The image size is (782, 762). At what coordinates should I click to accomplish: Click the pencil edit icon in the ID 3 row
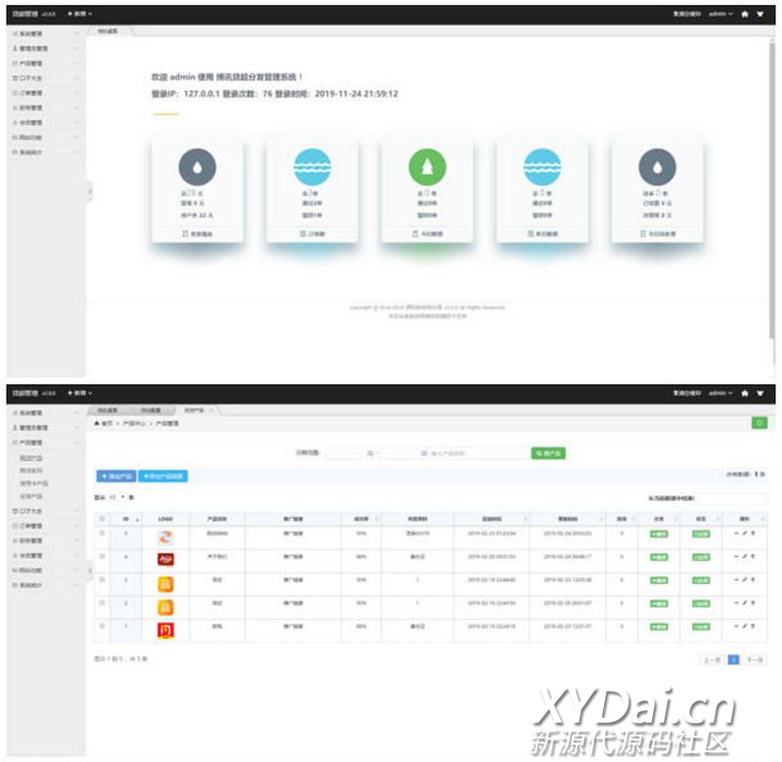[x=745, y=579]
